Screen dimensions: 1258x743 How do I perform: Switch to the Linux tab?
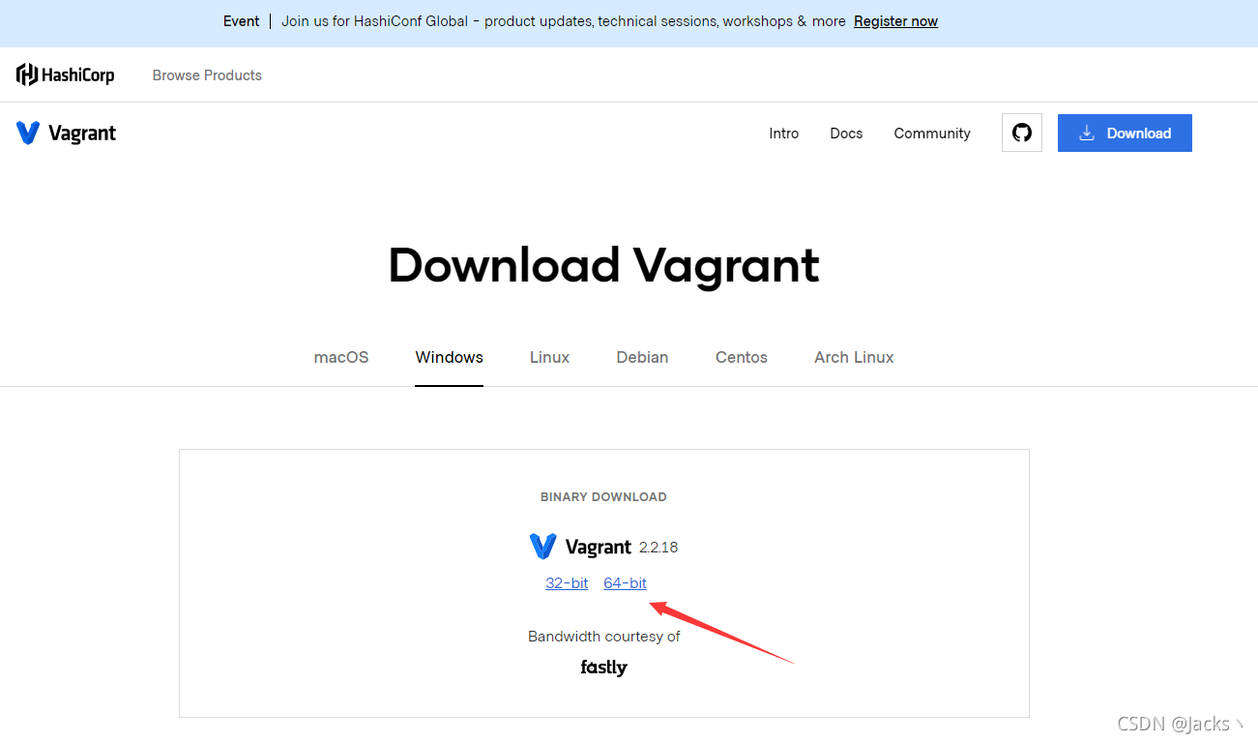549,357
